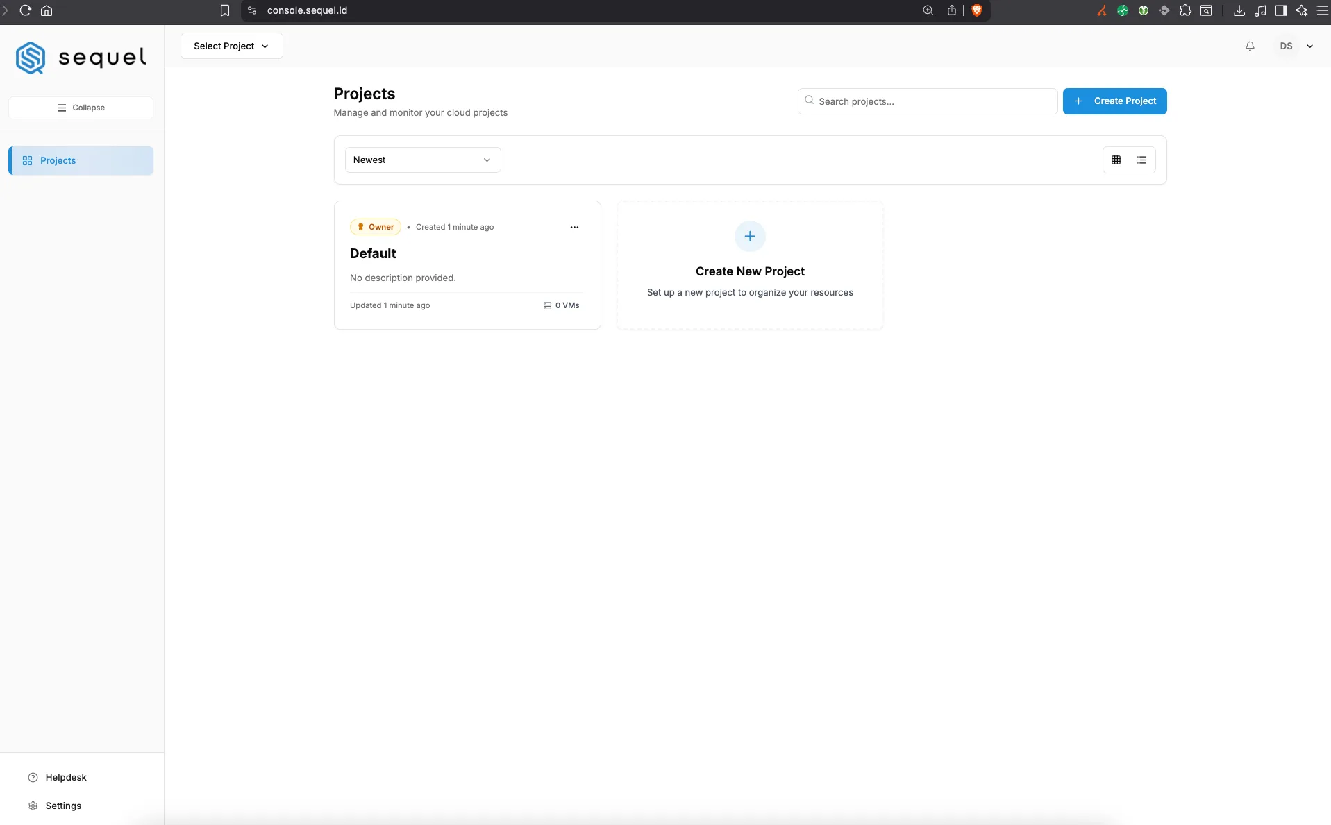Click the browser reload icon
Screen dimensions: 1331x825
[26, 10]
